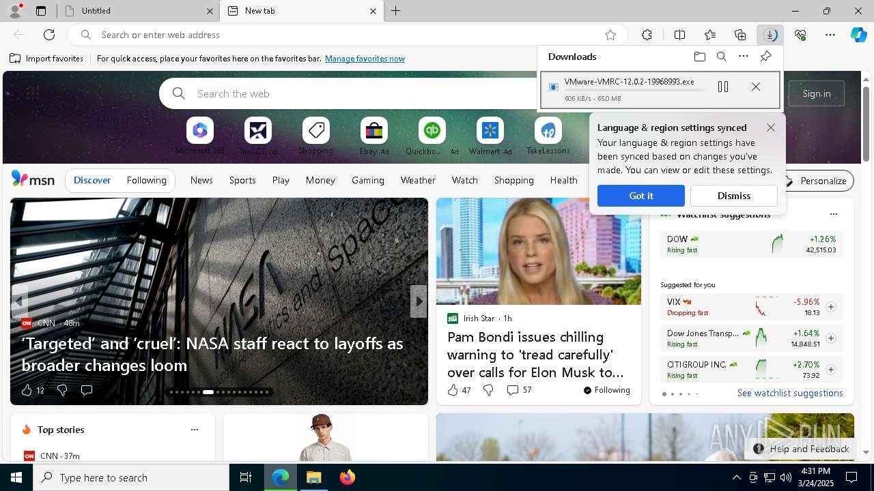
Task: Dislike the NASA layoffs story
Action: [62, 390]
